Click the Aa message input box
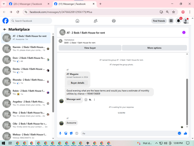194x146 pixels. (x=129, y=133)
